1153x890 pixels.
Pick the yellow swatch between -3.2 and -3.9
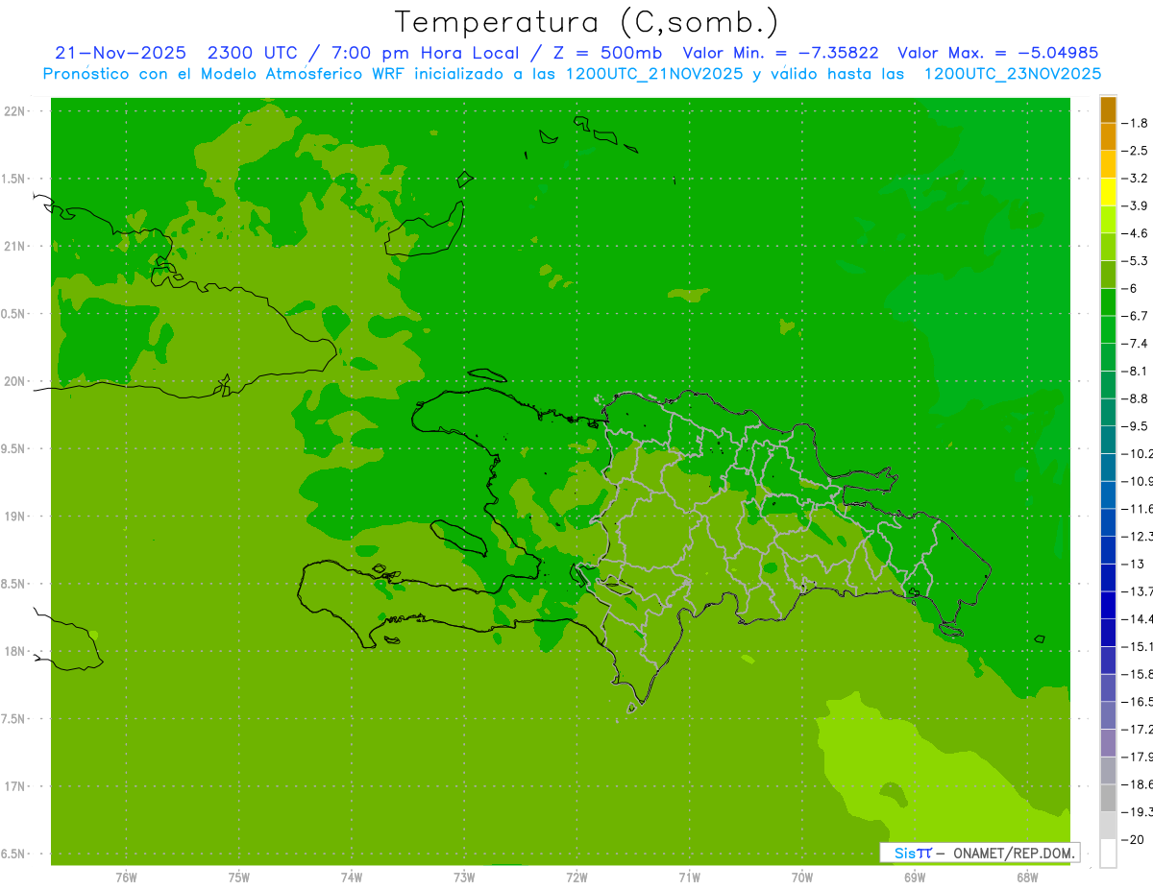[1108, 192]
